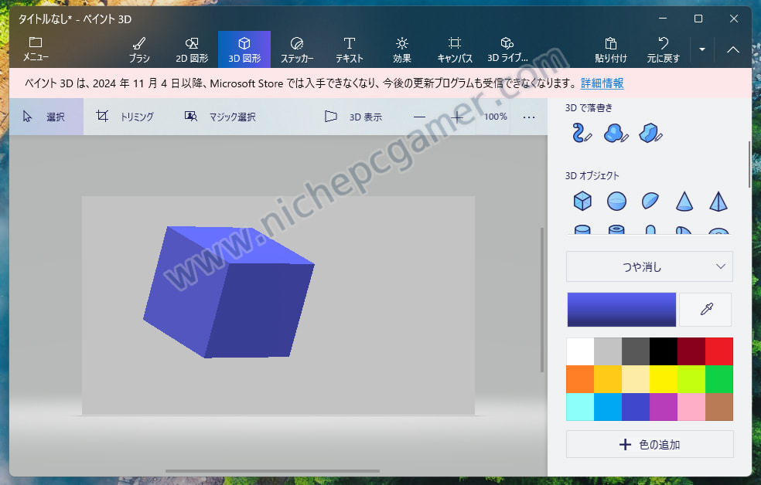The width and height of the screenshot is (761, 485).
Task: Click the canvas horizontal scrollbar
Action: click(x=272, y=471)
